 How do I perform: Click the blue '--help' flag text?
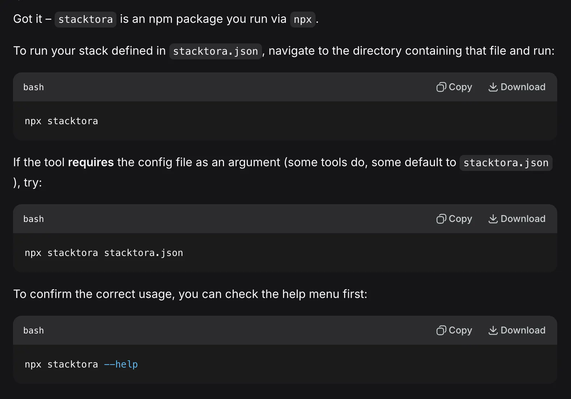[x=121, y=364]
